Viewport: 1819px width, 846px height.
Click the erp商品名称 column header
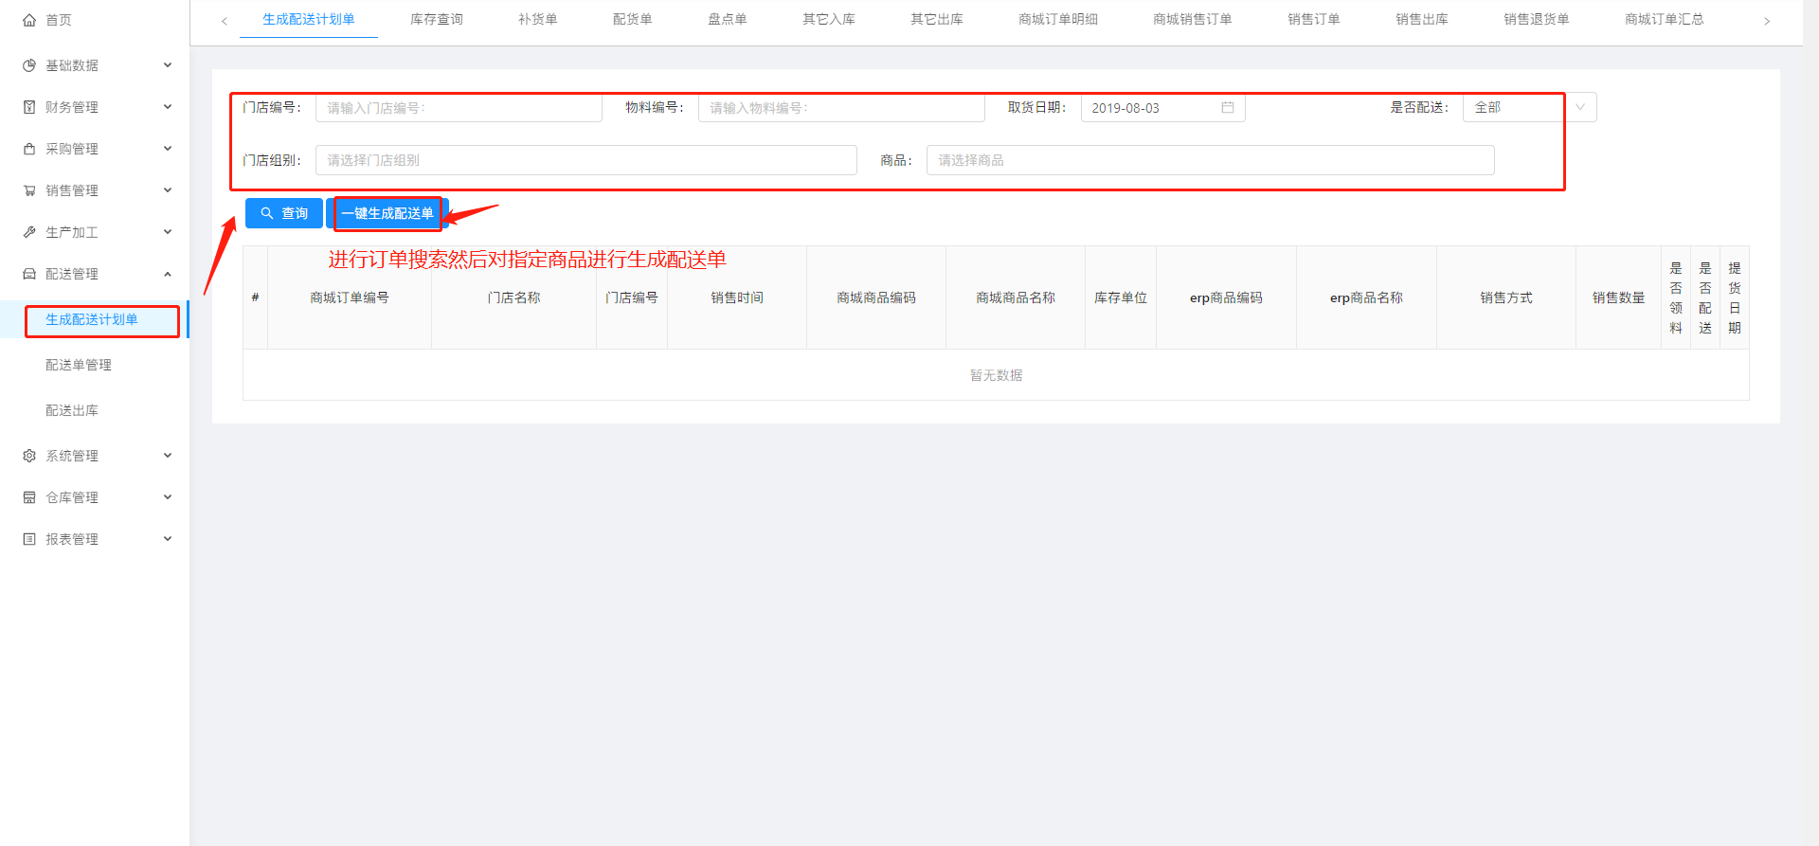pos(1366,297)
